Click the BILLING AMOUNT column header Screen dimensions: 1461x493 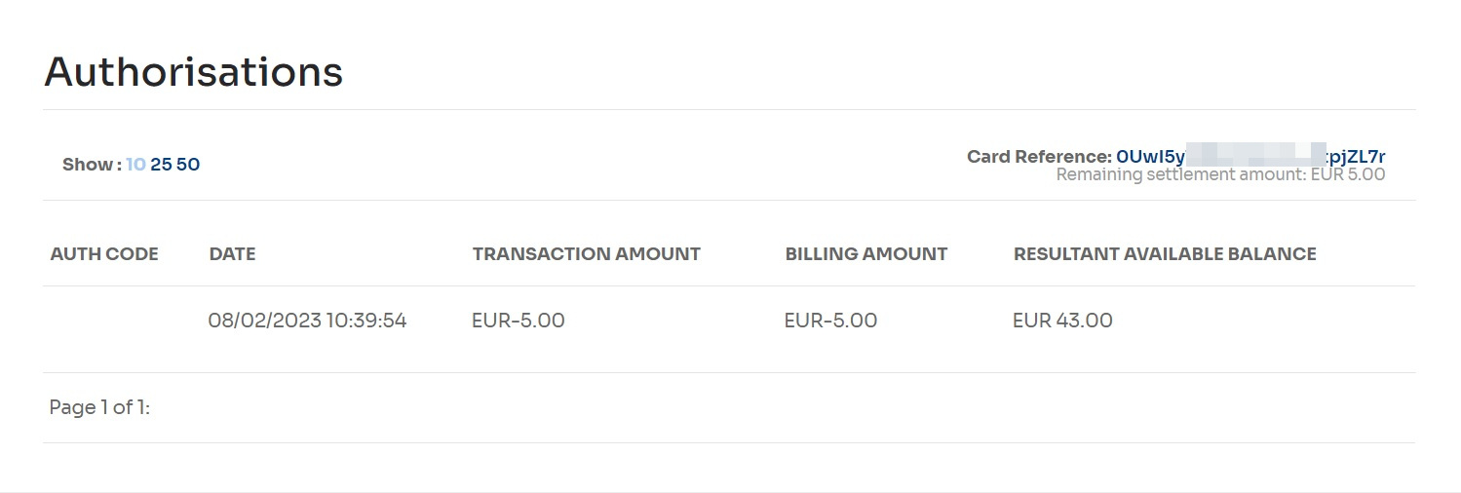pyautogui.click(x=866, y=254)
